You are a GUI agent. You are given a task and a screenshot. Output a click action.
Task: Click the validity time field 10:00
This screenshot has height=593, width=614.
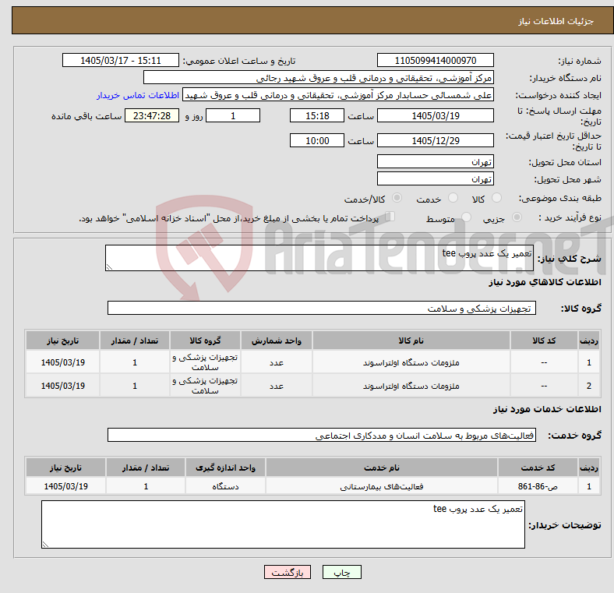[x=317, y=140]
